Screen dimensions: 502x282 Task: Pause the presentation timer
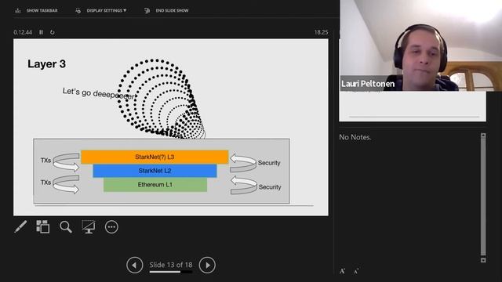(41, 32)
